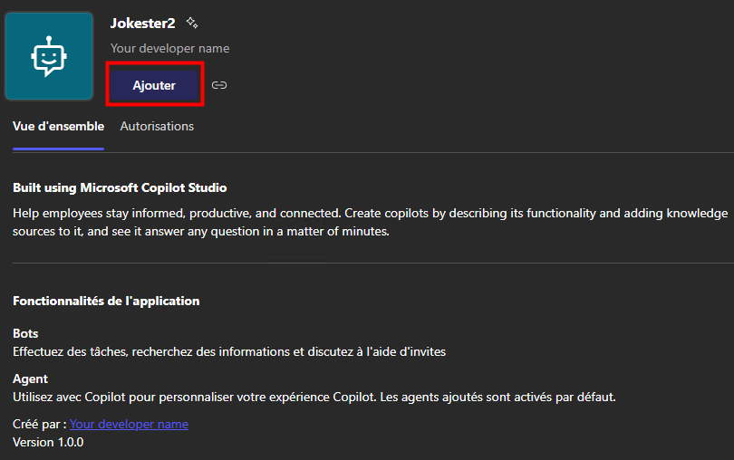
Task: Click the Effectuez des tâches description text
Action: tap(228, 351)
